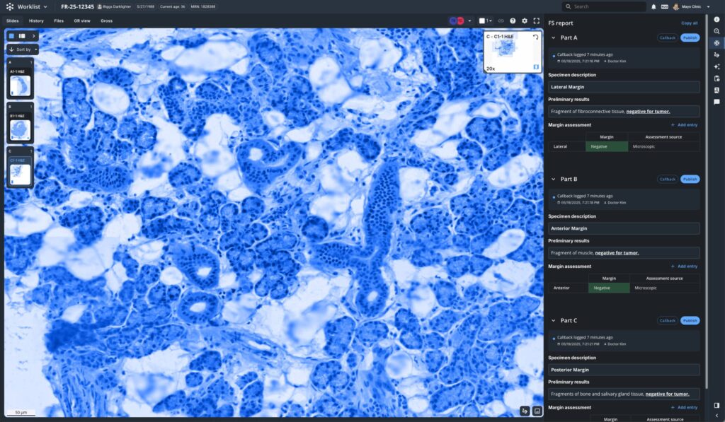Open the OR view tab
The image size is (725, 422).
(82, 20)
